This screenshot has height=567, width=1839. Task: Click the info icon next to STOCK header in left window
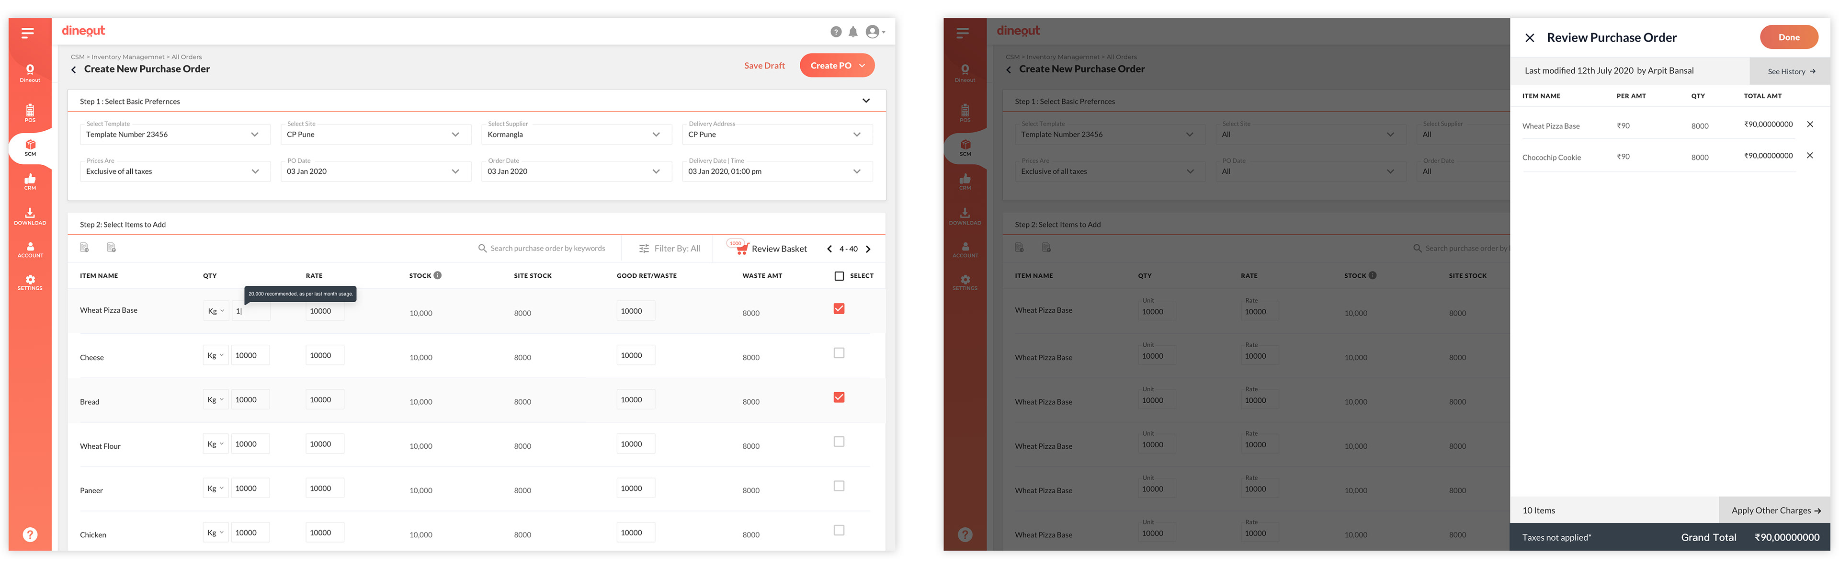[x=438, y=275]
